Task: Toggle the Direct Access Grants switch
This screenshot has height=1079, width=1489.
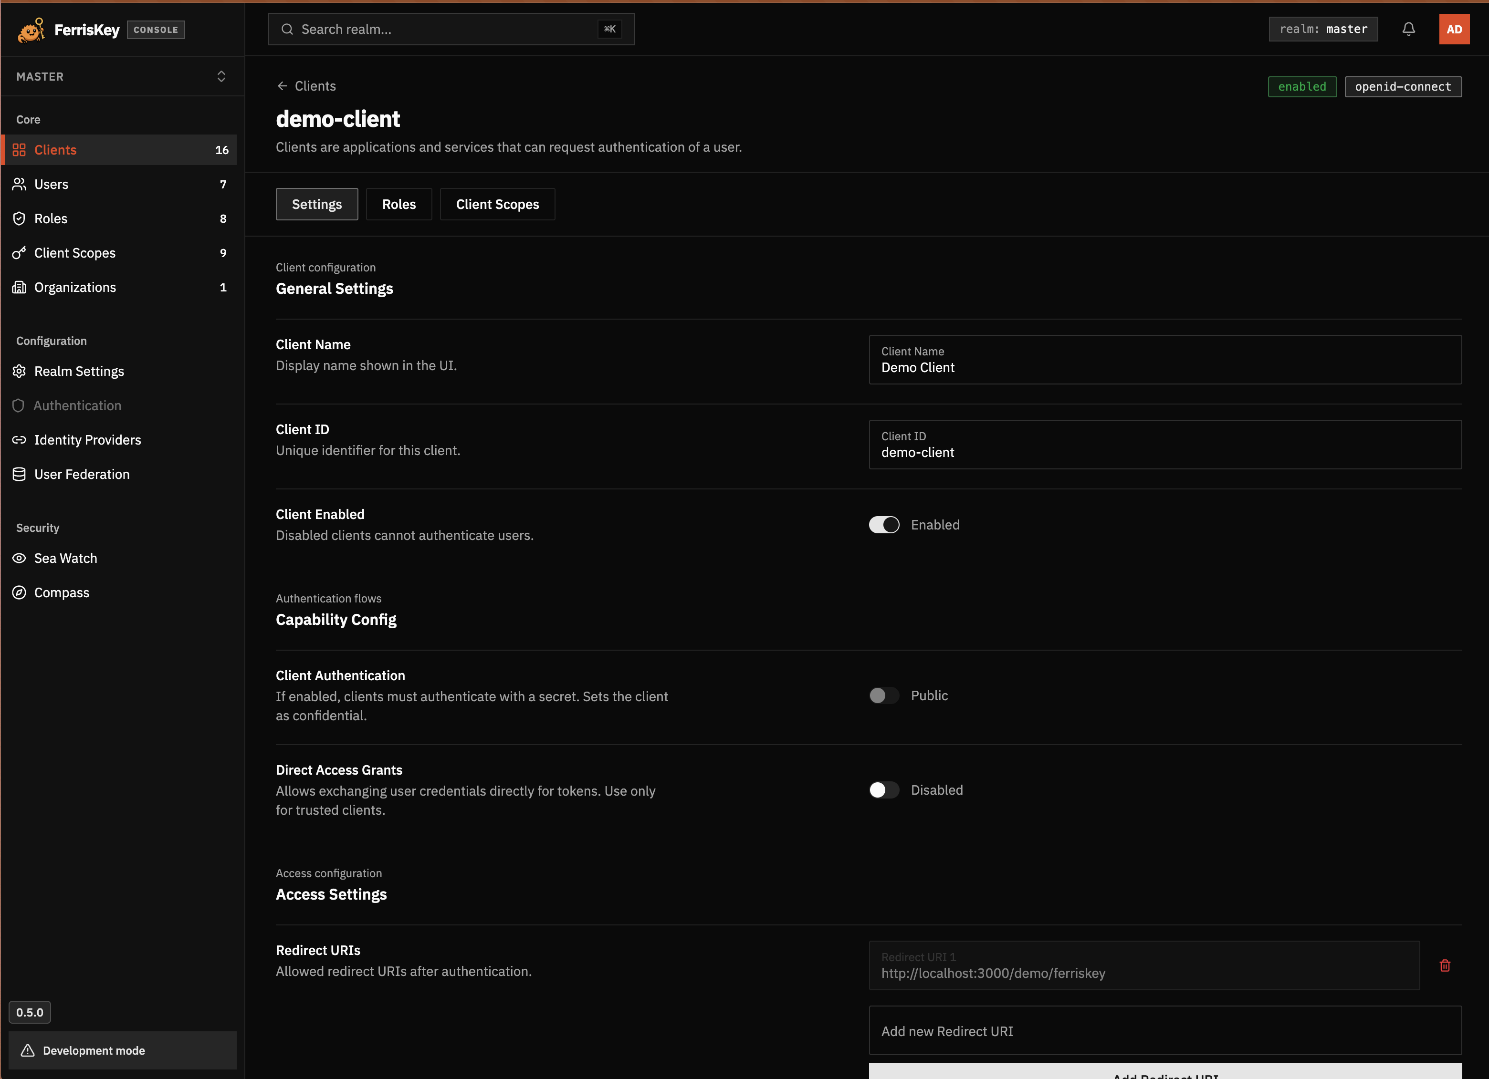Action: click(x=884, y=790)
